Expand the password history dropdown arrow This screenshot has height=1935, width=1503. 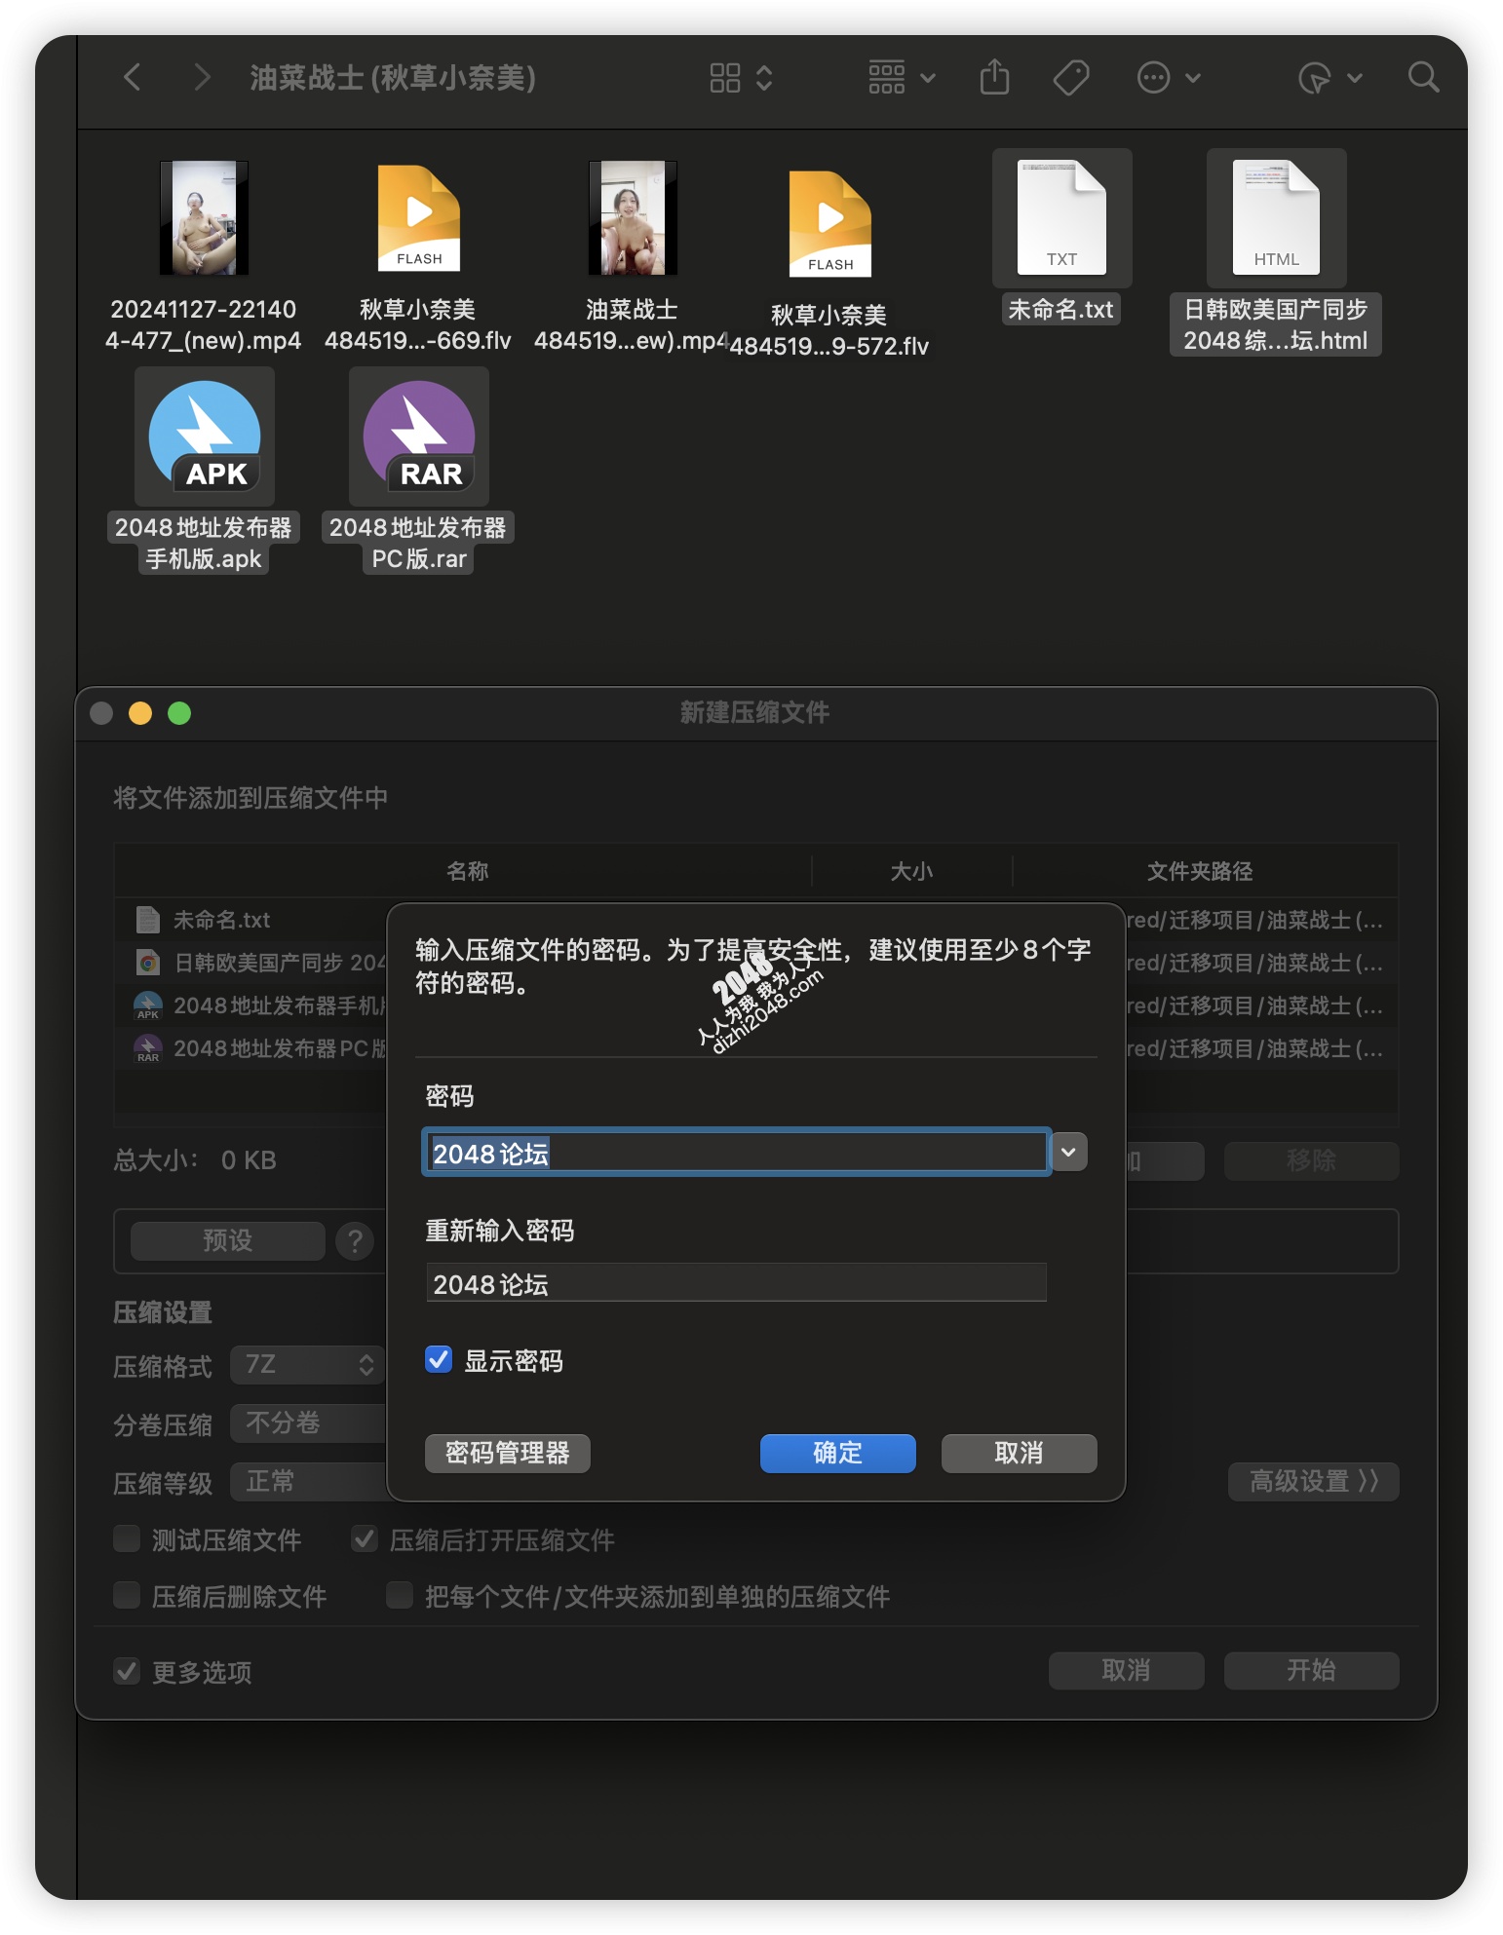(1068, 1152)
